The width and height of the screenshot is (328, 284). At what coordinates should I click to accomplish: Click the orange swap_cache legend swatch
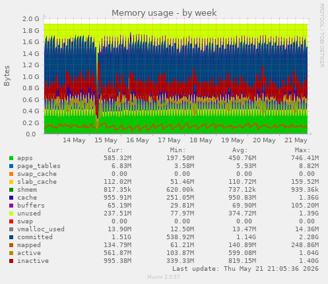pos(11,174)
